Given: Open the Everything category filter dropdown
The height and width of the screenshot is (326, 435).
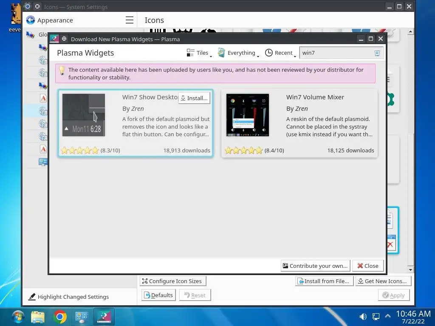Looking at the screenshot, I should (x=238, y=53).
